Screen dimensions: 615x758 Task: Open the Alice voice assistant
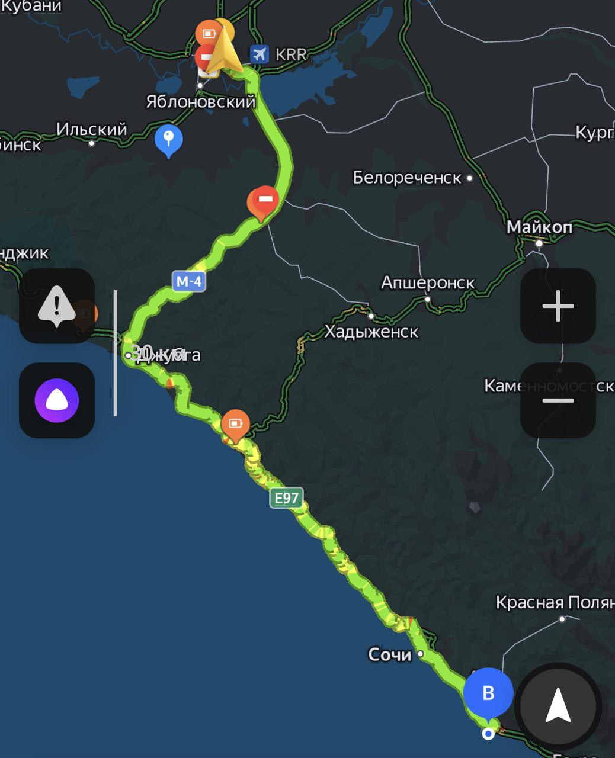[57, 400]
